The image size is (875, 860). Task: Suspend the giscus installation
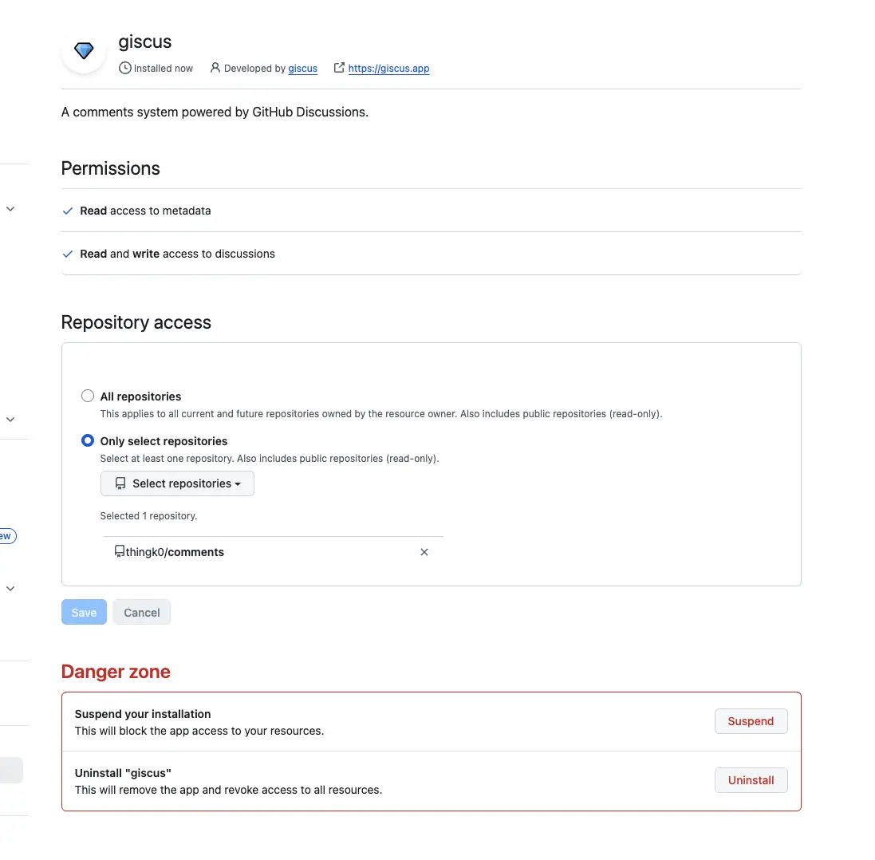[751, 721]
